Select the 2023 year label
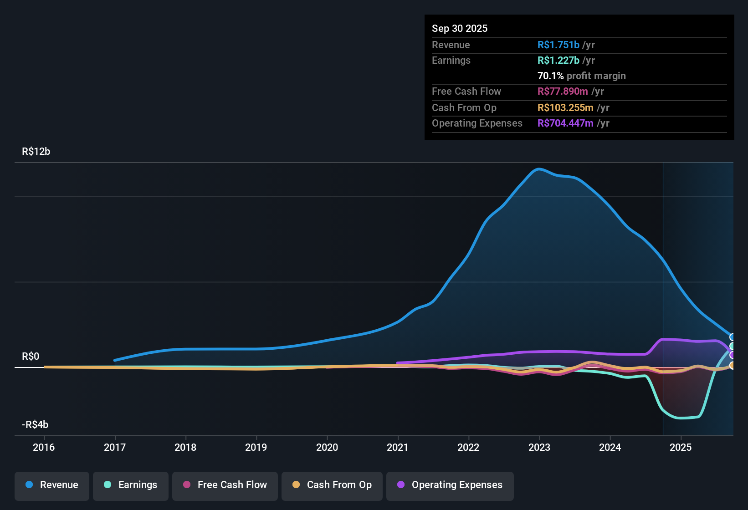This screenshot has height=510, width=748. click(x=539, y=448)
